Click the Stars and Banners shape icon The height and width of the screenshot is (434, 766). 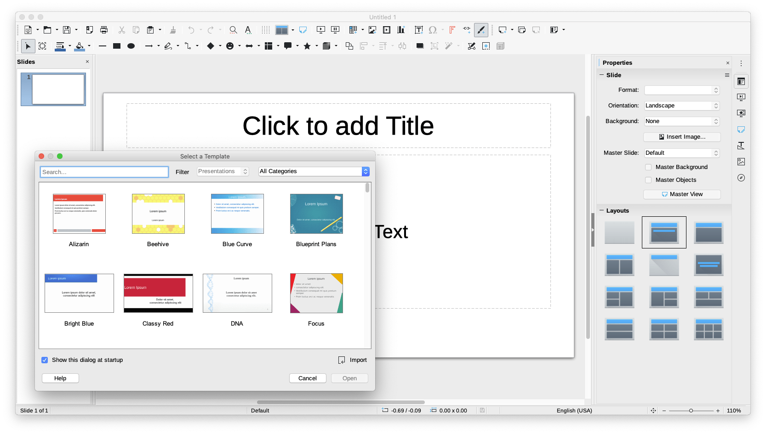pos(307,46)
